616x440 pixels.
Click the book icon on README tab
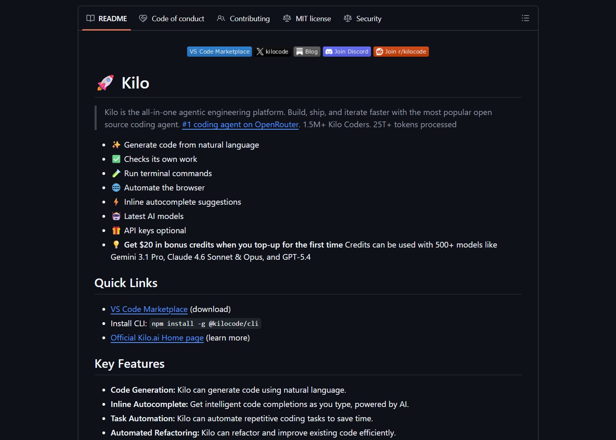pos(91,18)
